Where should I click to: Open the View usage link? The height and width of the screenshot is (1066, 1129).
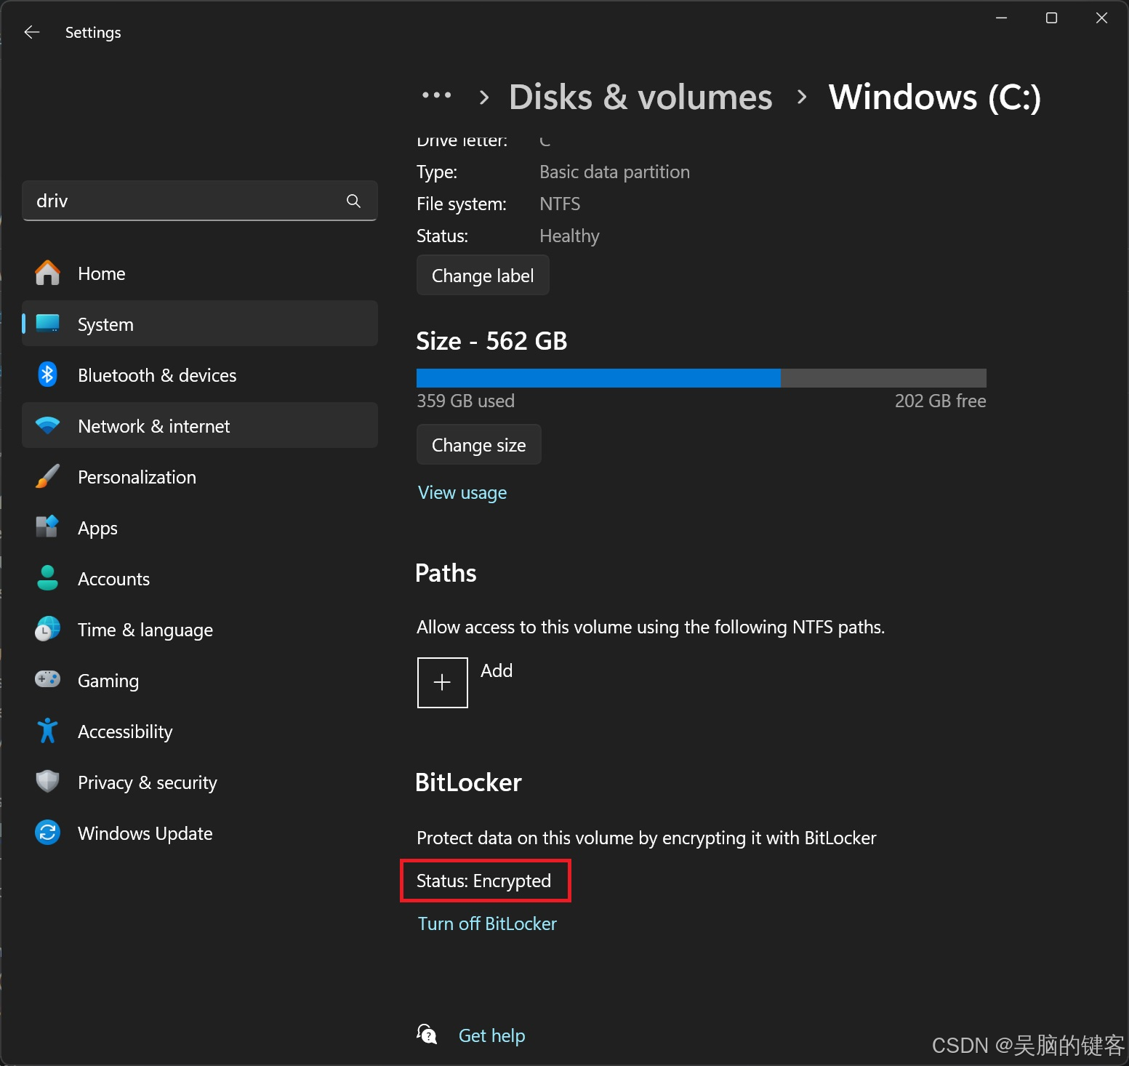(462, 492)
